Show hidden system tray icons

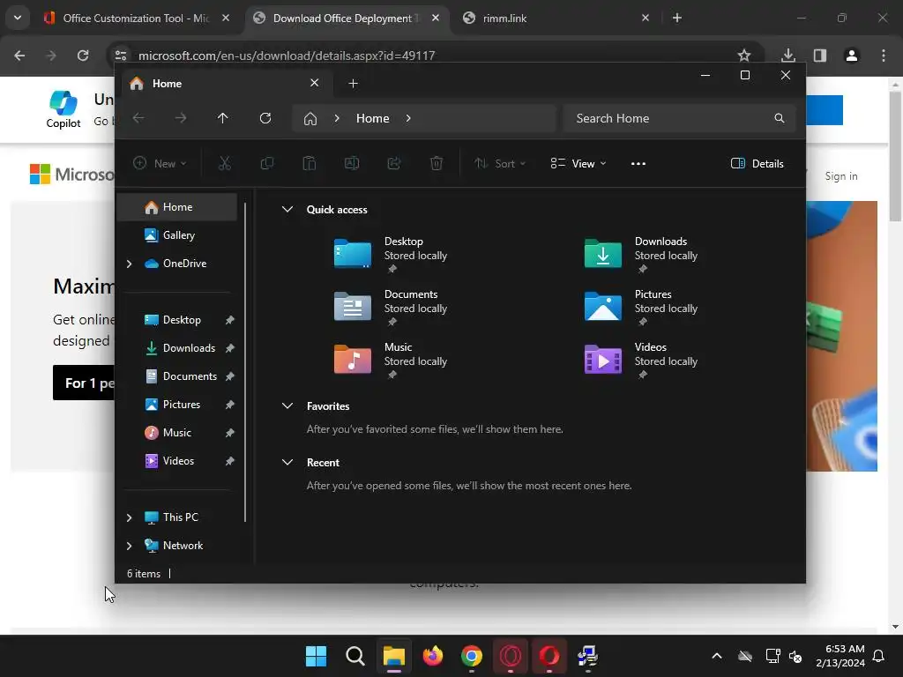tap(716, 656)
